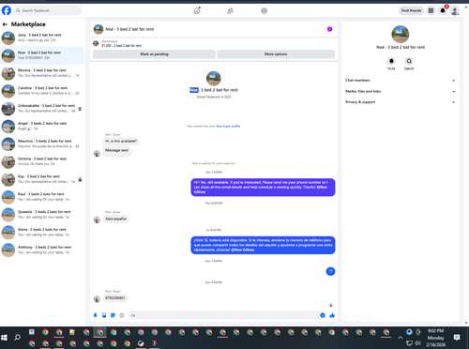Click the "Abla español" message
Screen dimensions: 469x349
(x=115, y=219)
